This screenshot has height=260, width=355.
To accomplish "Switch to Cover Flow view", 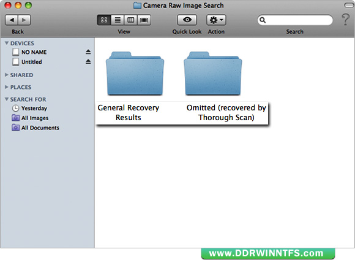I will pyautogui.click(x=144, y=20).
